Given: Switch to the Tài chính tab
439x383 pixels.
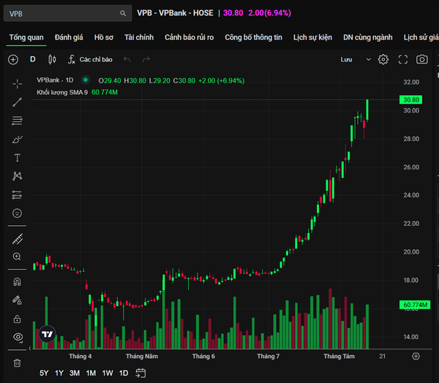Looking at the screenshot, I should coord(139,37).
